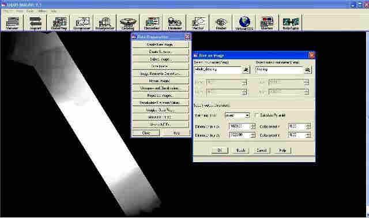369x218 pixels.
Task: Click OK in the image dialog
Action: (220, 150)
